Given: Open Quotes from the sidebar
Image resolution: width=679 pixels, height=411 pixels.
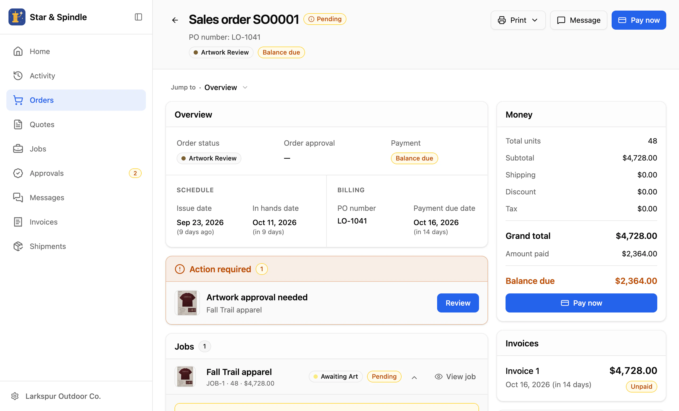Looking at the screenshot, I should pos(76,124).
